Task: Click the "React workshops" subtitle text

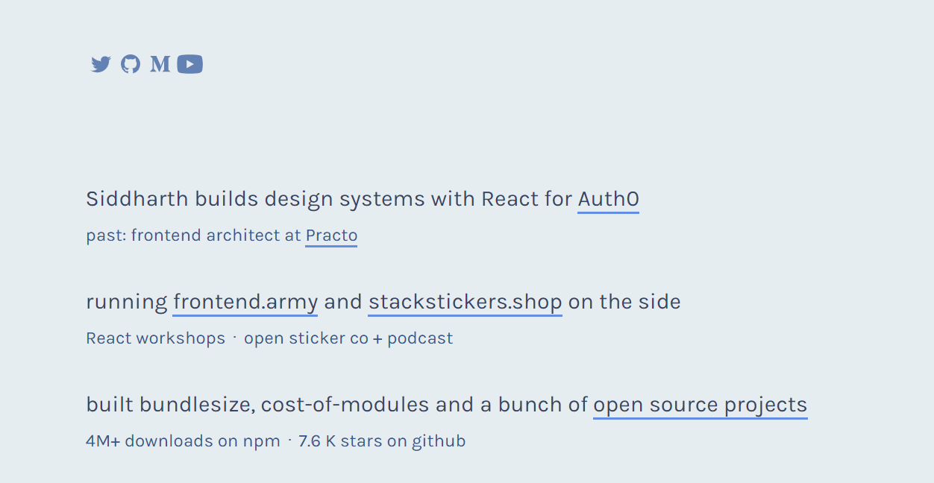Action: (x=155, y=338)
